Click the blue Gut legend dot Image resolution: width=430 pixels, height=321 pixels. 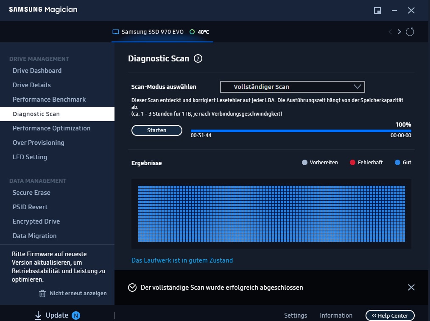(397, 163)
